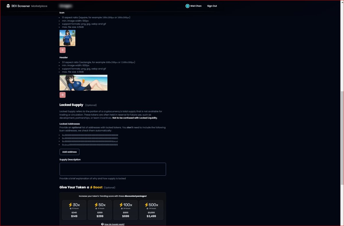344x226 pixels.
Task: Click the all-zero burn address
Action: (x=90, y=135)
